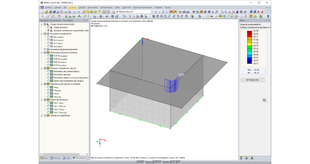Screen dimensions: 310x164
Task: Select Perímetro del pilar radio option
Action: tap(49, 74)
